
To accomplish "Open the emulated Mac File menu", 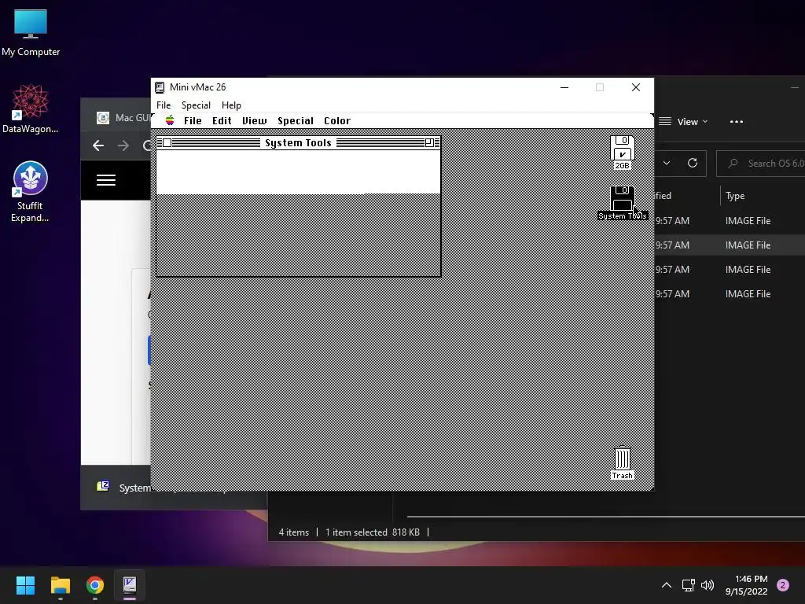I will click(x=193, y=120).
